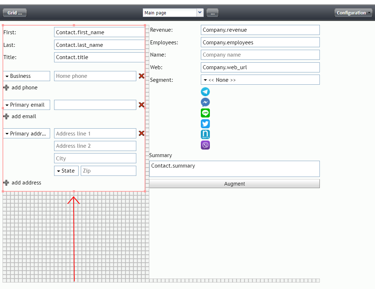Click the Telegram messenger icon

pos(205,92)
